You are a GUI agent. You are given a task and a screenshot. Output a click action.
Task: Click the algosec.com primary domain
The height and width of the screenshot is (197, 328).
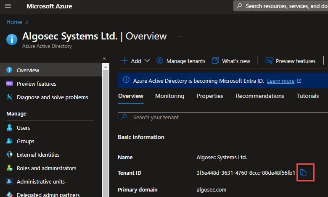pyautogui.click(x=212, y=190)
